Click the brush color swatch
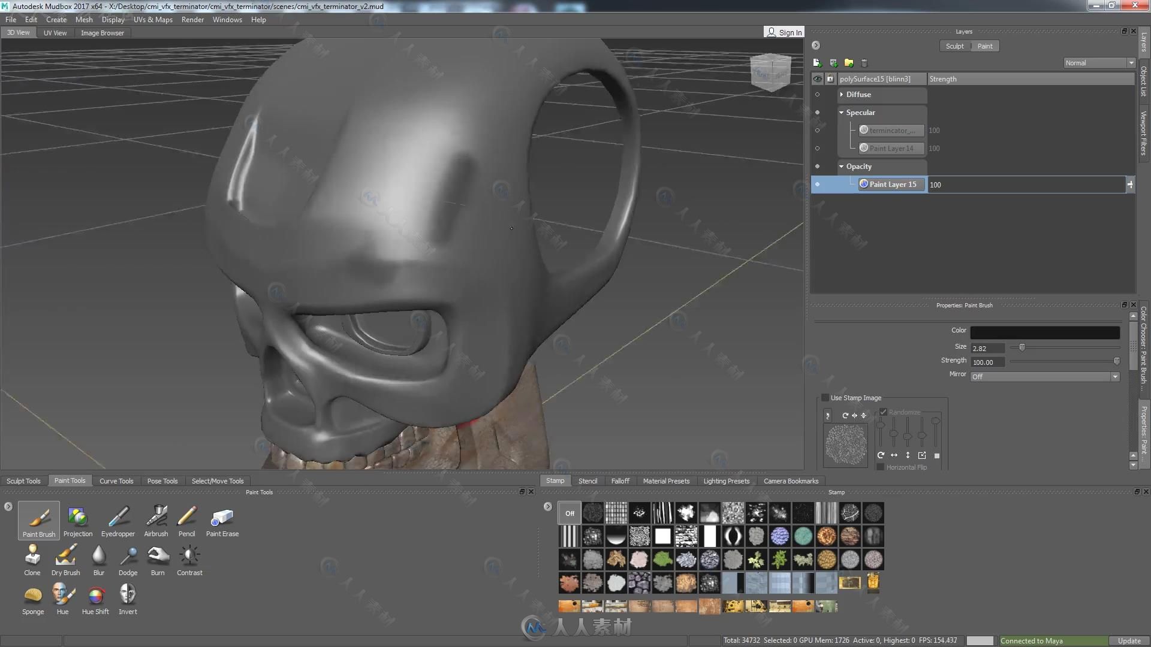Image resolution: width=1151 pixels, height=647 pixels. tap(1044, 329)
